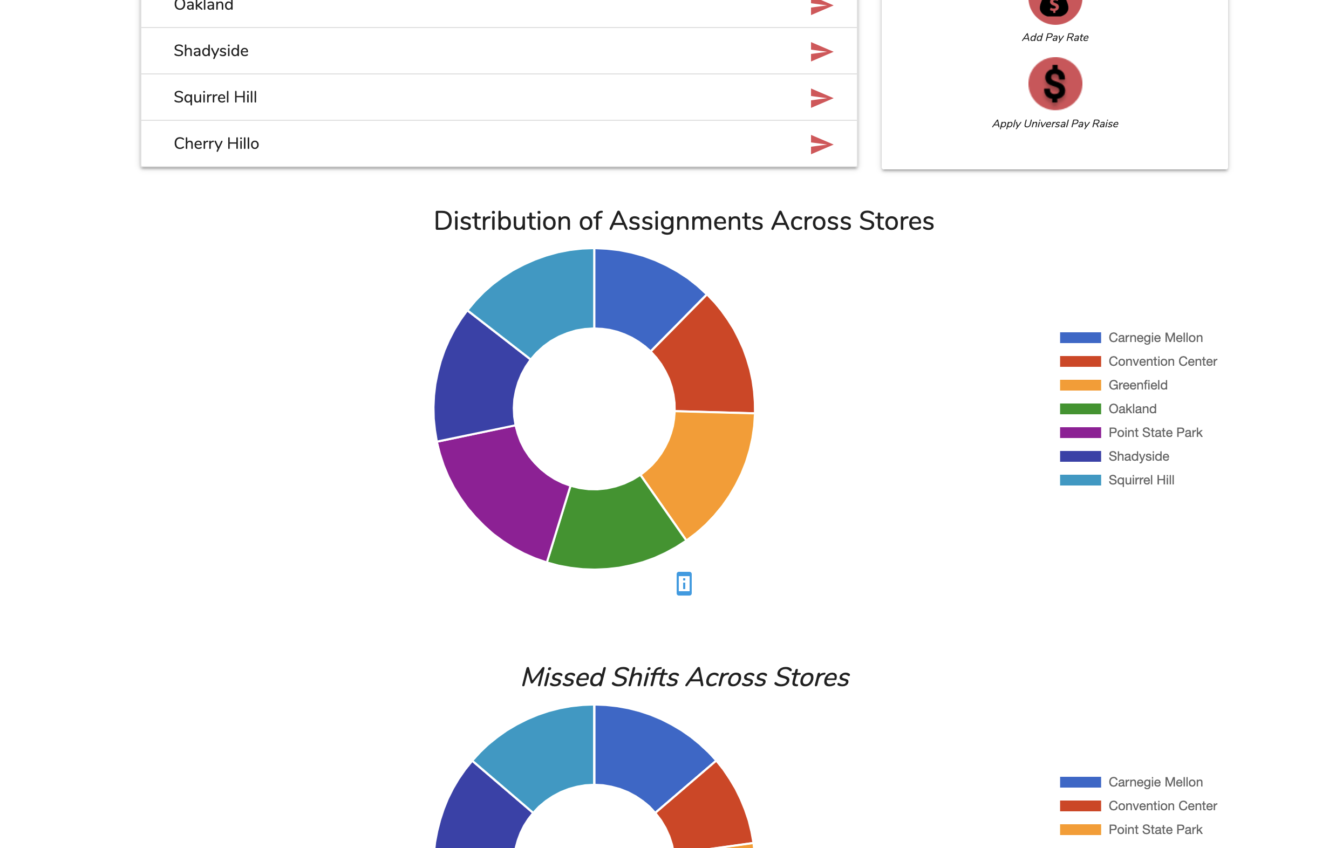
Task: Toggle Carnegie Mellon swatch in missed shifts legend
Action: pos(1080,782)
